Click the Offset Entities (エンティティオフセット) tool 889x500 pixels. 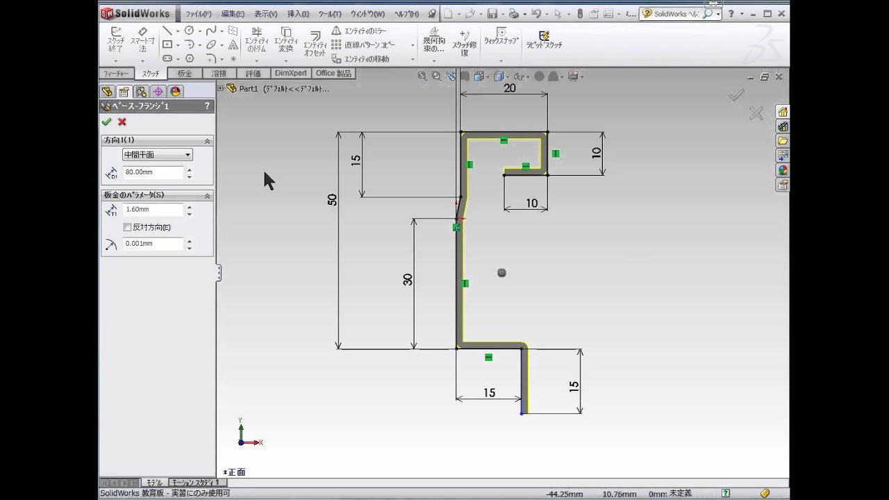pyautogui.click(x=315, y=42)
